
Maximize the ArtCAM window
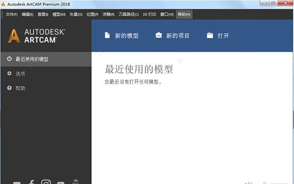tap(273, 3)
